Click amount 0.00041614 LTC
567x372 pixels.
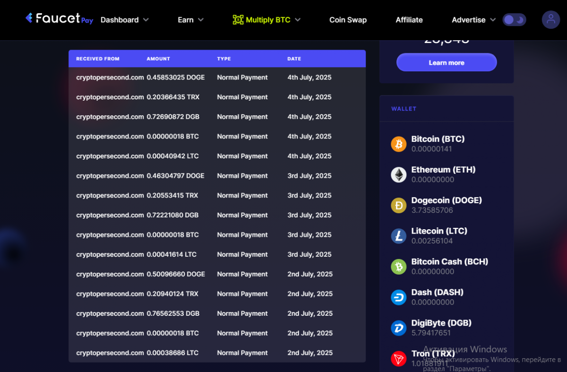coord(172,254)
